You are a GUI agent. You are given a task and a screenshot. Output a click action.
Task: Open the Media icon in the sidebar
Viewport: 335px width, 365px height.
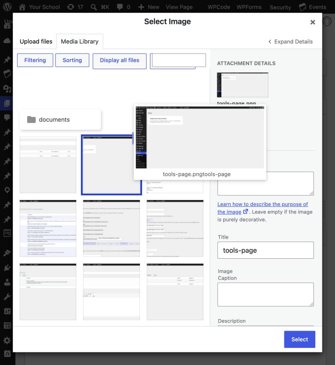pos(7,89)
